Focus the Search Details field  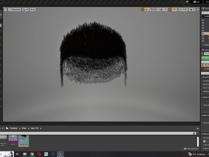(205, 73)
